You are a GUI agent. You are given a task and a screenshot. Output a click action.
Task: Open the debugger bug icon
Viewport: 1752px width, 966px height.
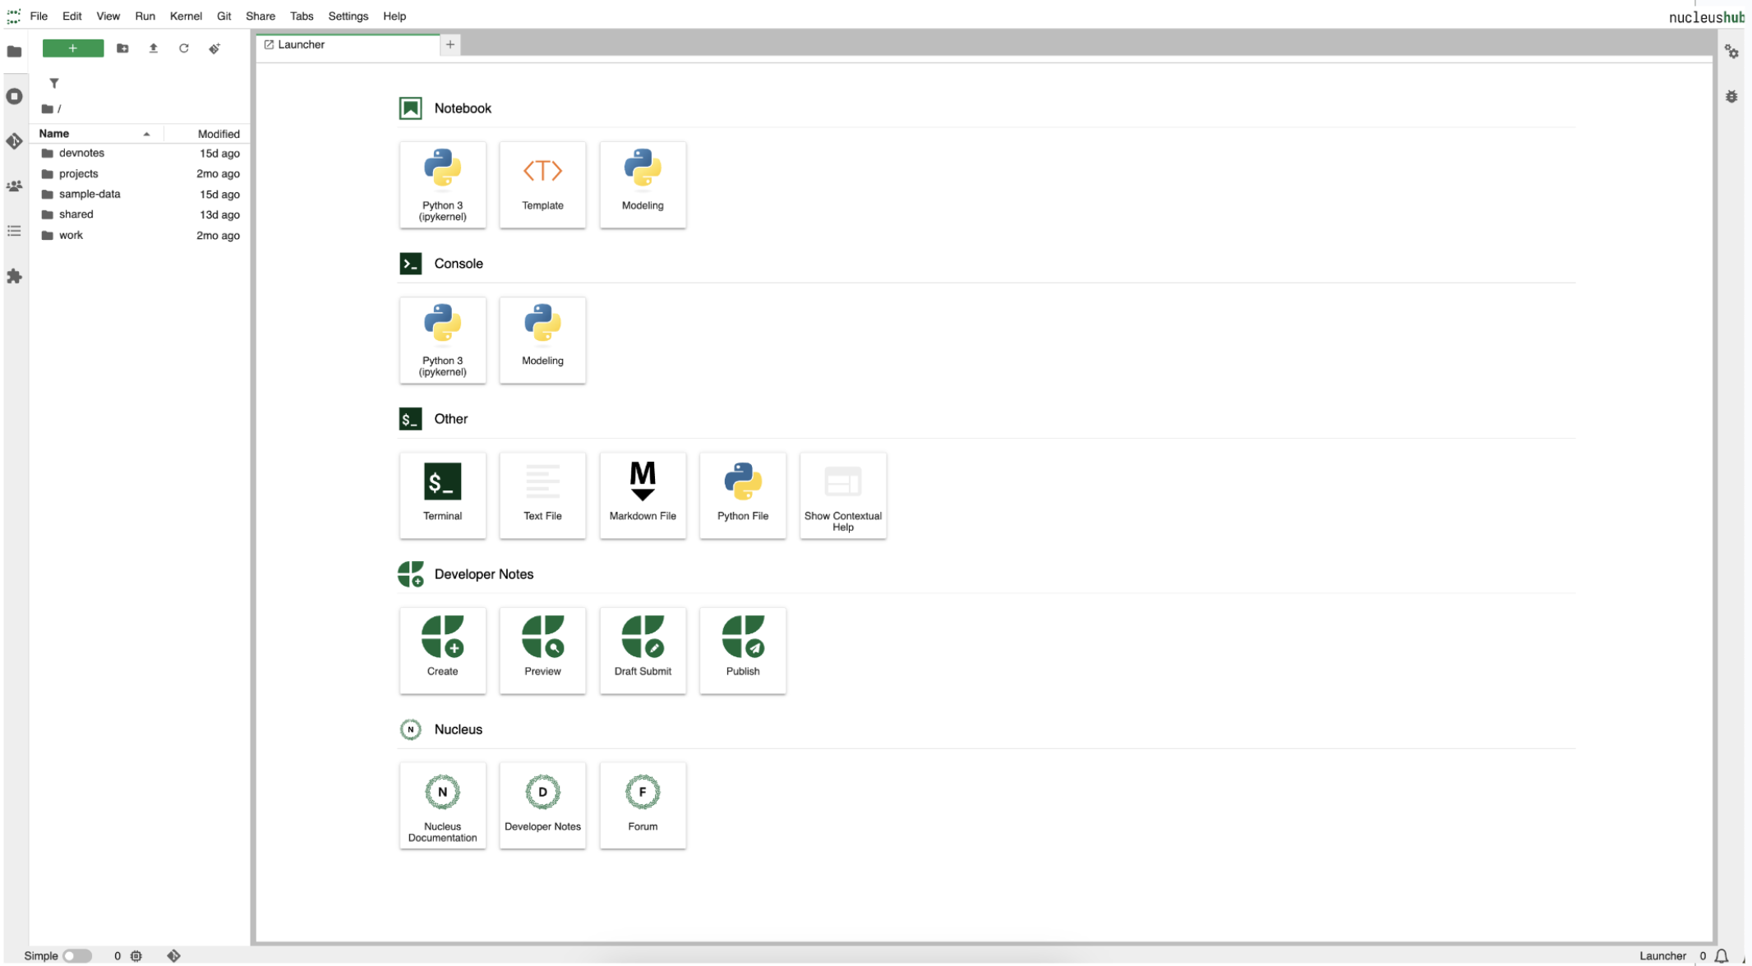1731,96
